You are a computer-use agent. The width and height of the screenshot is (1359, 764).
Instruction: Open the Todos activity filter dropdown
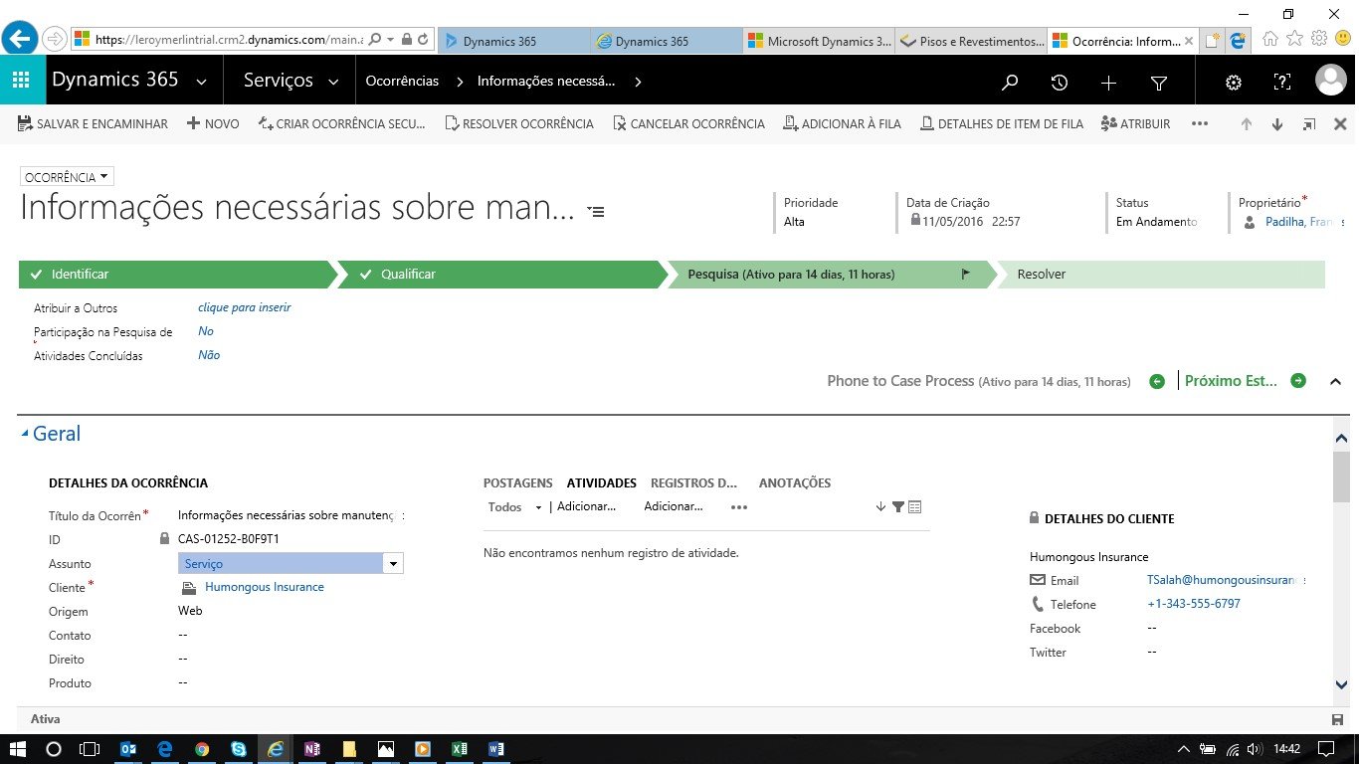(x=514, y=507)
